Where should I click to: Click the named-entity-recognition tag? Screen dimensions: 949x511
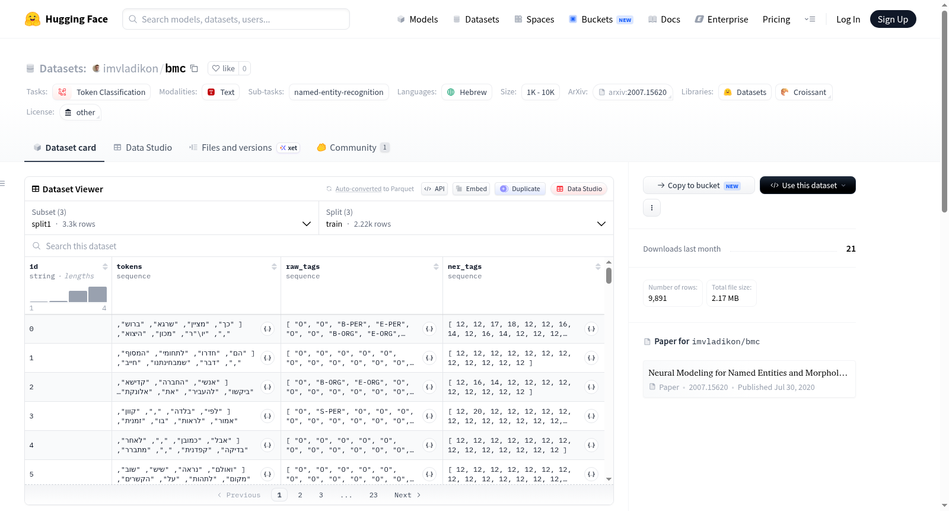tap(339, 92)
